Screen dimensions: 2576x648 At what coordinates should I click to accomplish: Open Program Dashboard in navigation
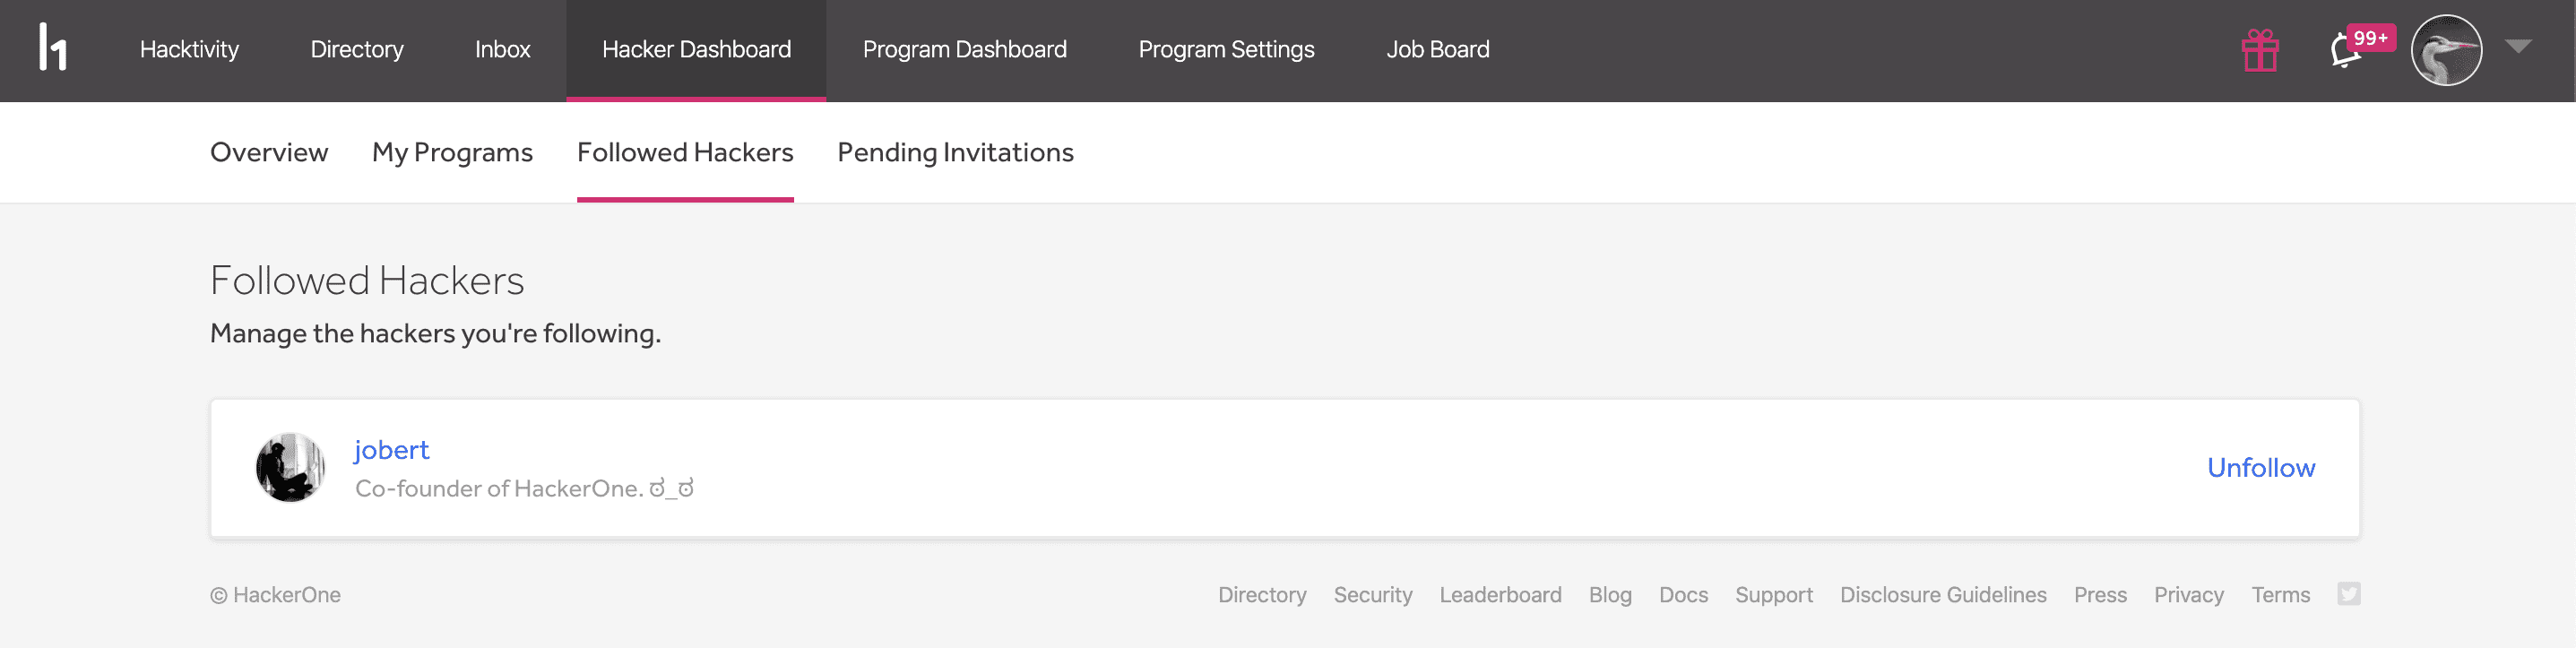point(964,50)
